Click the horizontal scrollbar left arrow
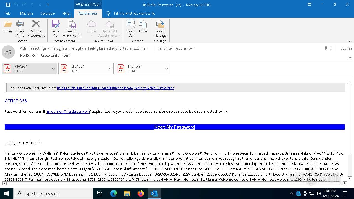354x199 pixels. tap(5, 183)
